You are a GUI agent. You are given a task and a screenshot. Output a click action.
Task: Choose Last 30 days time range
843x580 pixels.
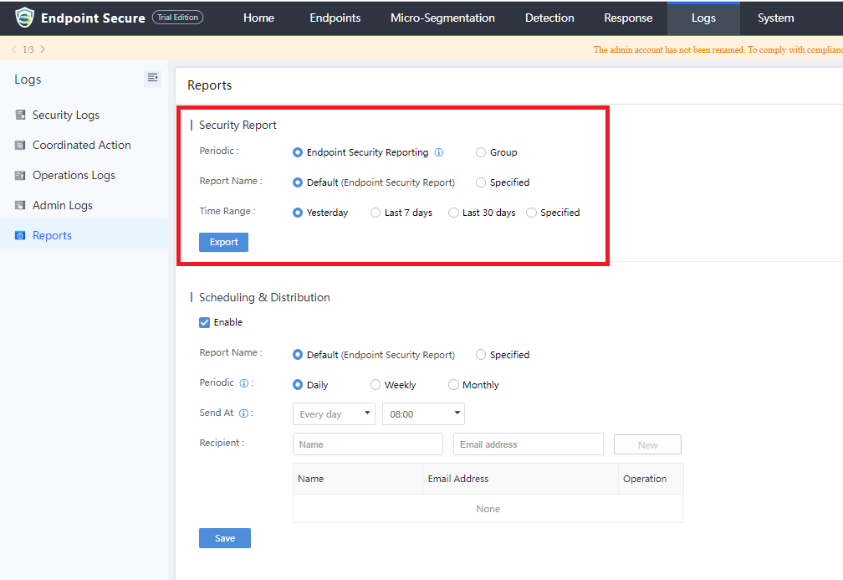click(x=453, y=213)
